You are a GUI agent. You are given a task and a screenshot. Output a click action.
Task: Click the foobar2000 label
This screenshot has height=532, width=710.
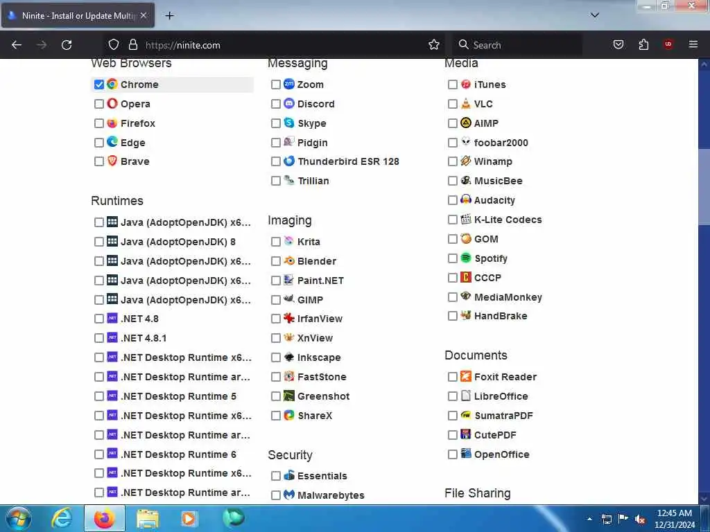(501, 143)
